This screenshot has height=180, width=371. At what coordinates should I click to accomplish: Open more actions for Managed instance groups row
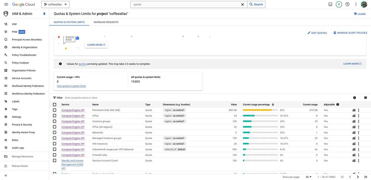[x=359, y=138]
